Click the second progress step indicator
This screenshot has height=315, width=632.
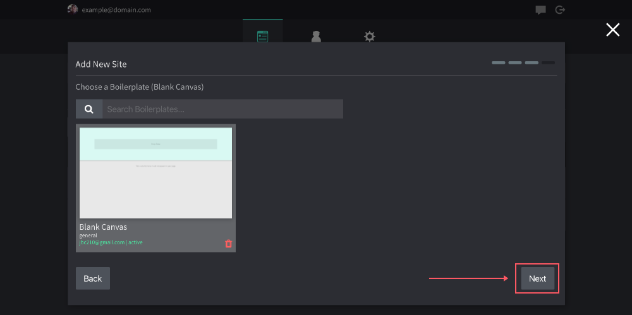coord(515,63)
